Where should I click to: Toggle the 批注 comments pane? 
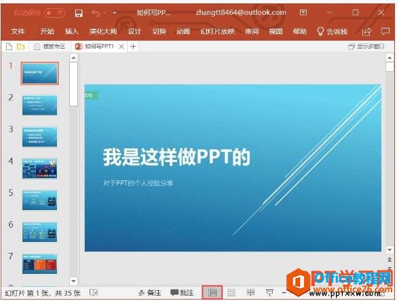click(x=182, y=293)
